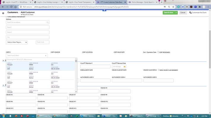
Task: Open the Outlook Inbox taskbar item
Action: point(88,116)
